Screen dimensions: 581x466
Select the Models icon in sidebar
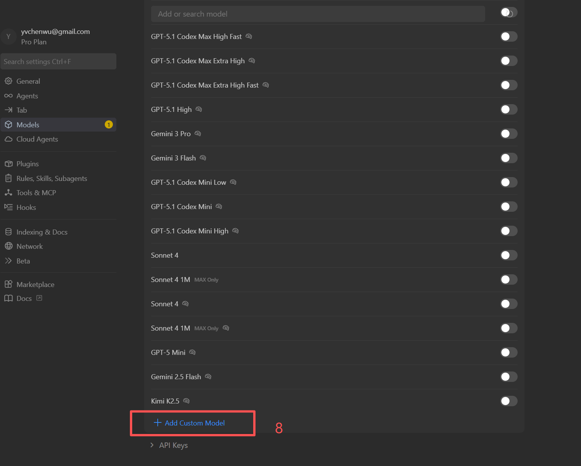[x=9, y=124]
